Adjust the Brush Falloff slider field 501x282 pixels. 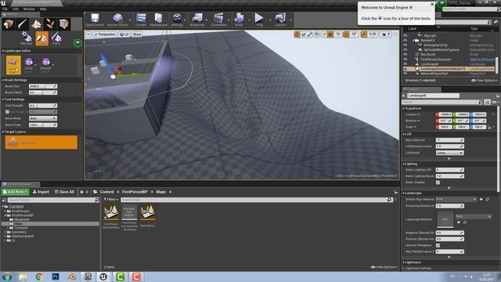pyautogui.click(x=43, y=92)
